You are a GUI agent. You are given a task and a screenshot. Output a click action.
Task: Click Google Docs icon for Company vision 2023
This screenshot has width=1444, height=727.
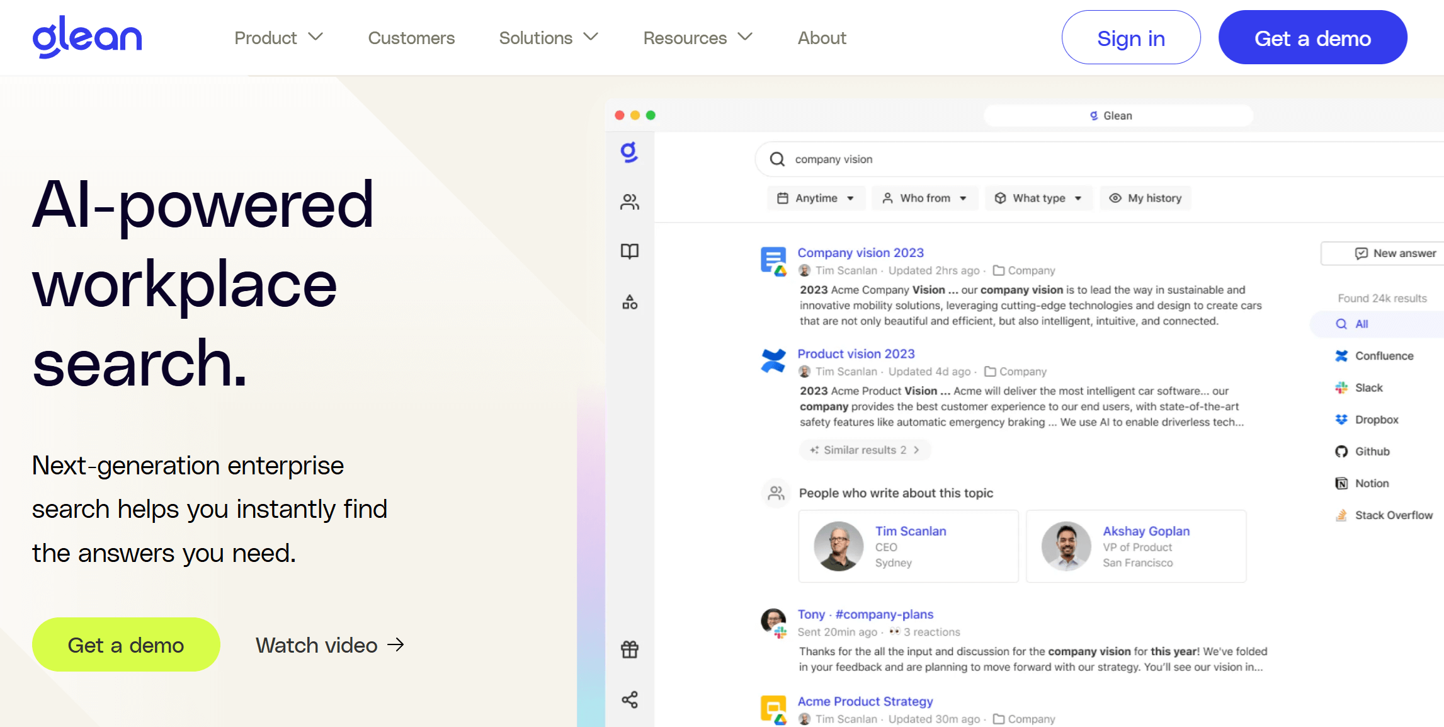[773, 261]
